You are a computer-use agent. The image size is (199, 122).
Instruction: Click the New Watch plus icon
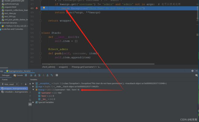pos(30,84)
